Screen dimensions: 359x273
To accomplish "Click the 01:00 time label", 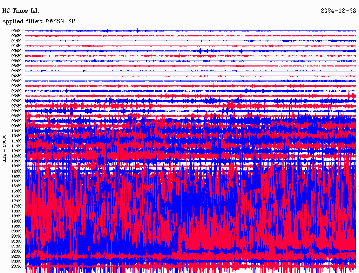I will click(x=16, y=41).
